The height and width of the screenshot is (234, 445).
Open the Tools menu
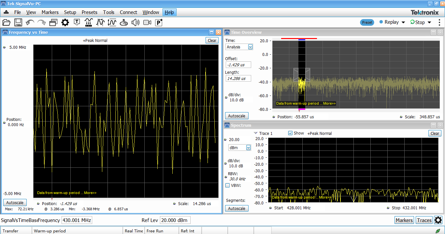[x=109, y=12]
